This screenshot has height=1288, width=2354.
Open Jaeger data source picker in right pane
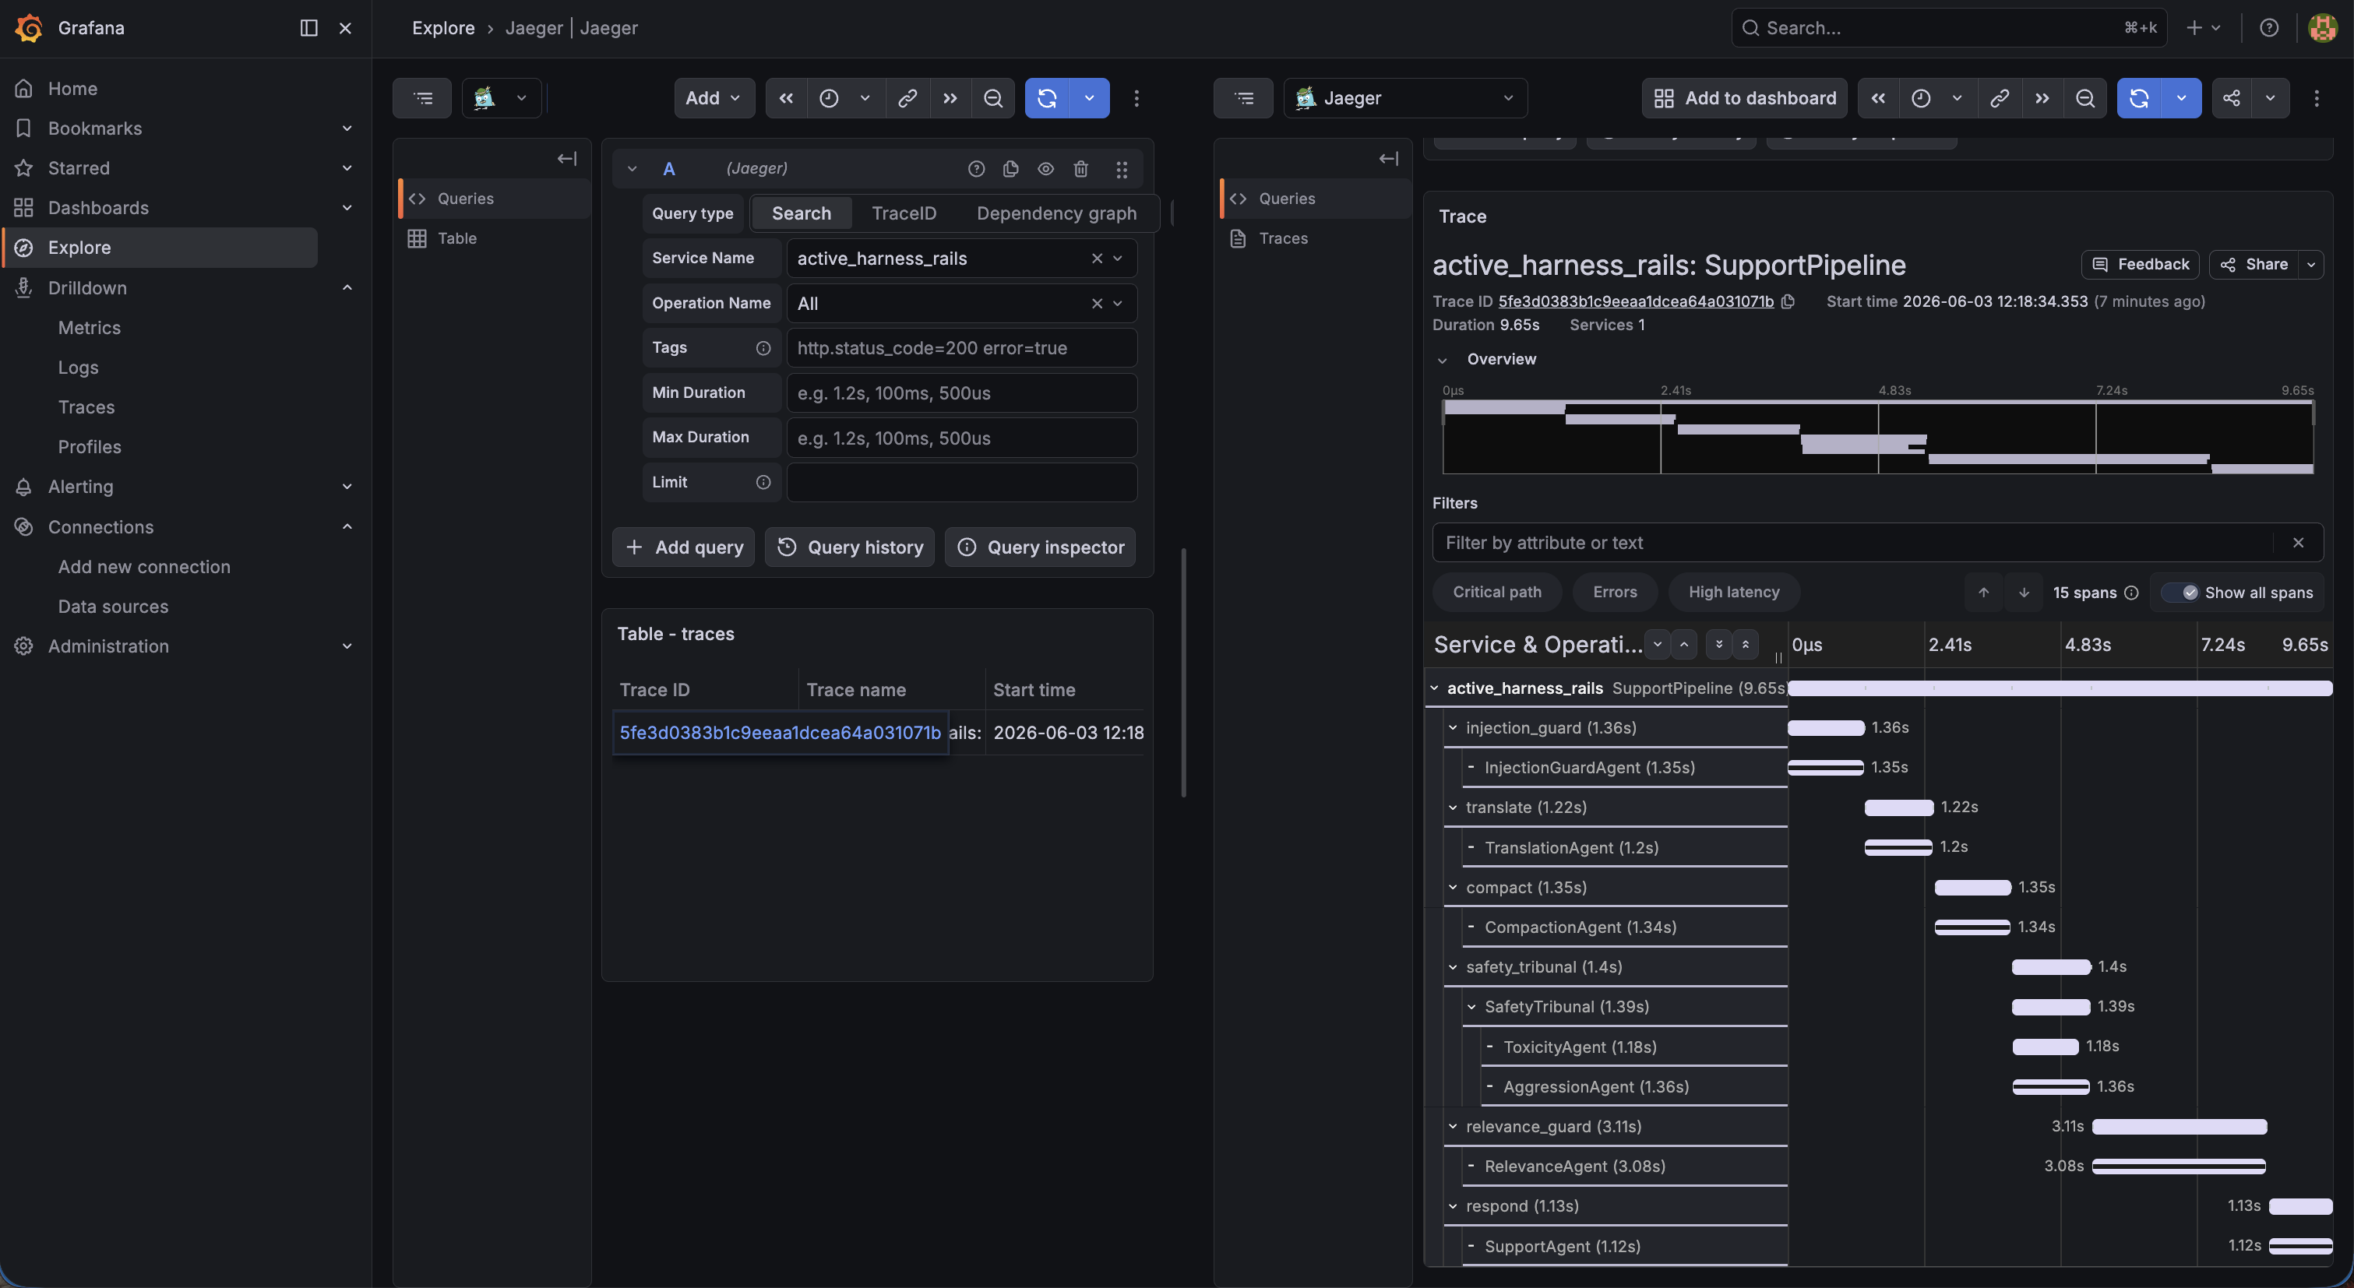[1404, 98]
